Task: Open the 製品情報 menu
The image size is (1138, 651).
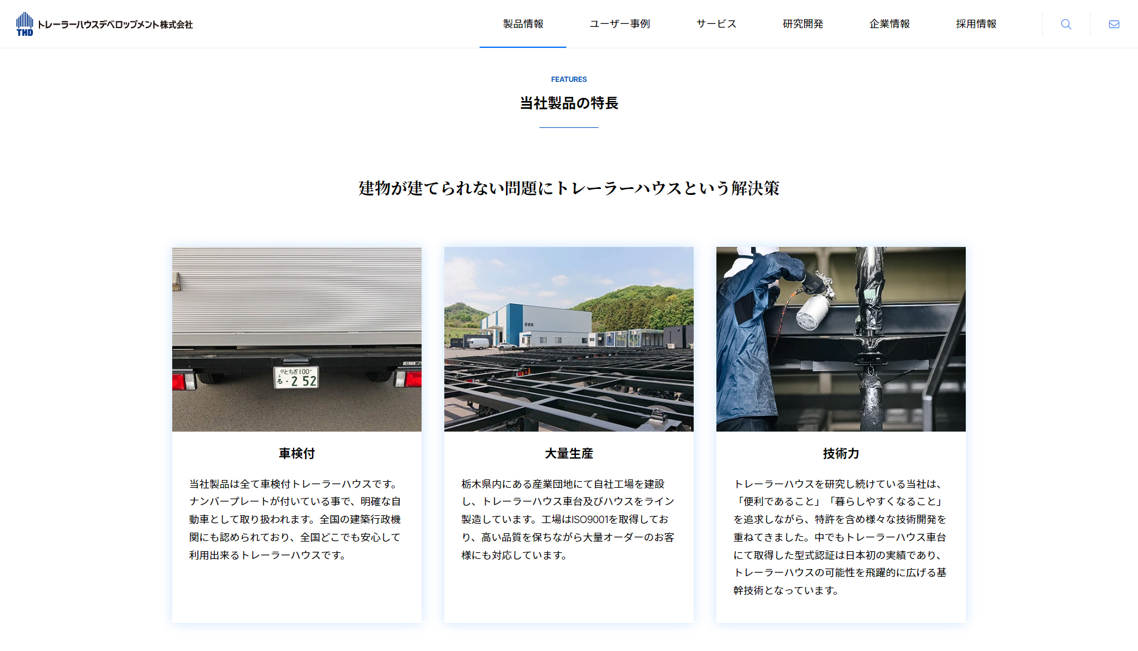Action: [x=523, y=24]
